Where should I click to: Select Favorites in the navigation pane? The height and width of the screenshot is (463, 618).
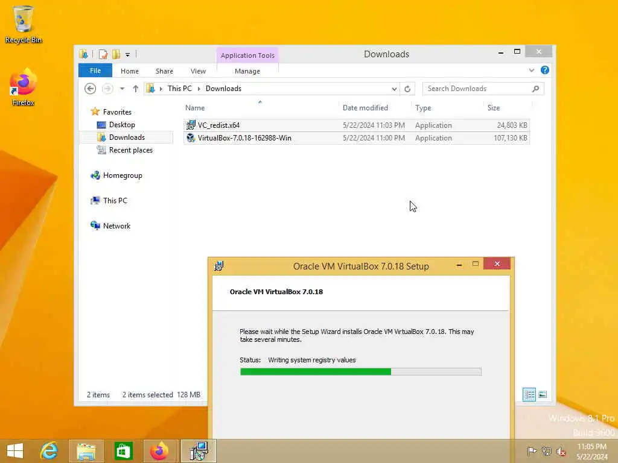[117, 112]
